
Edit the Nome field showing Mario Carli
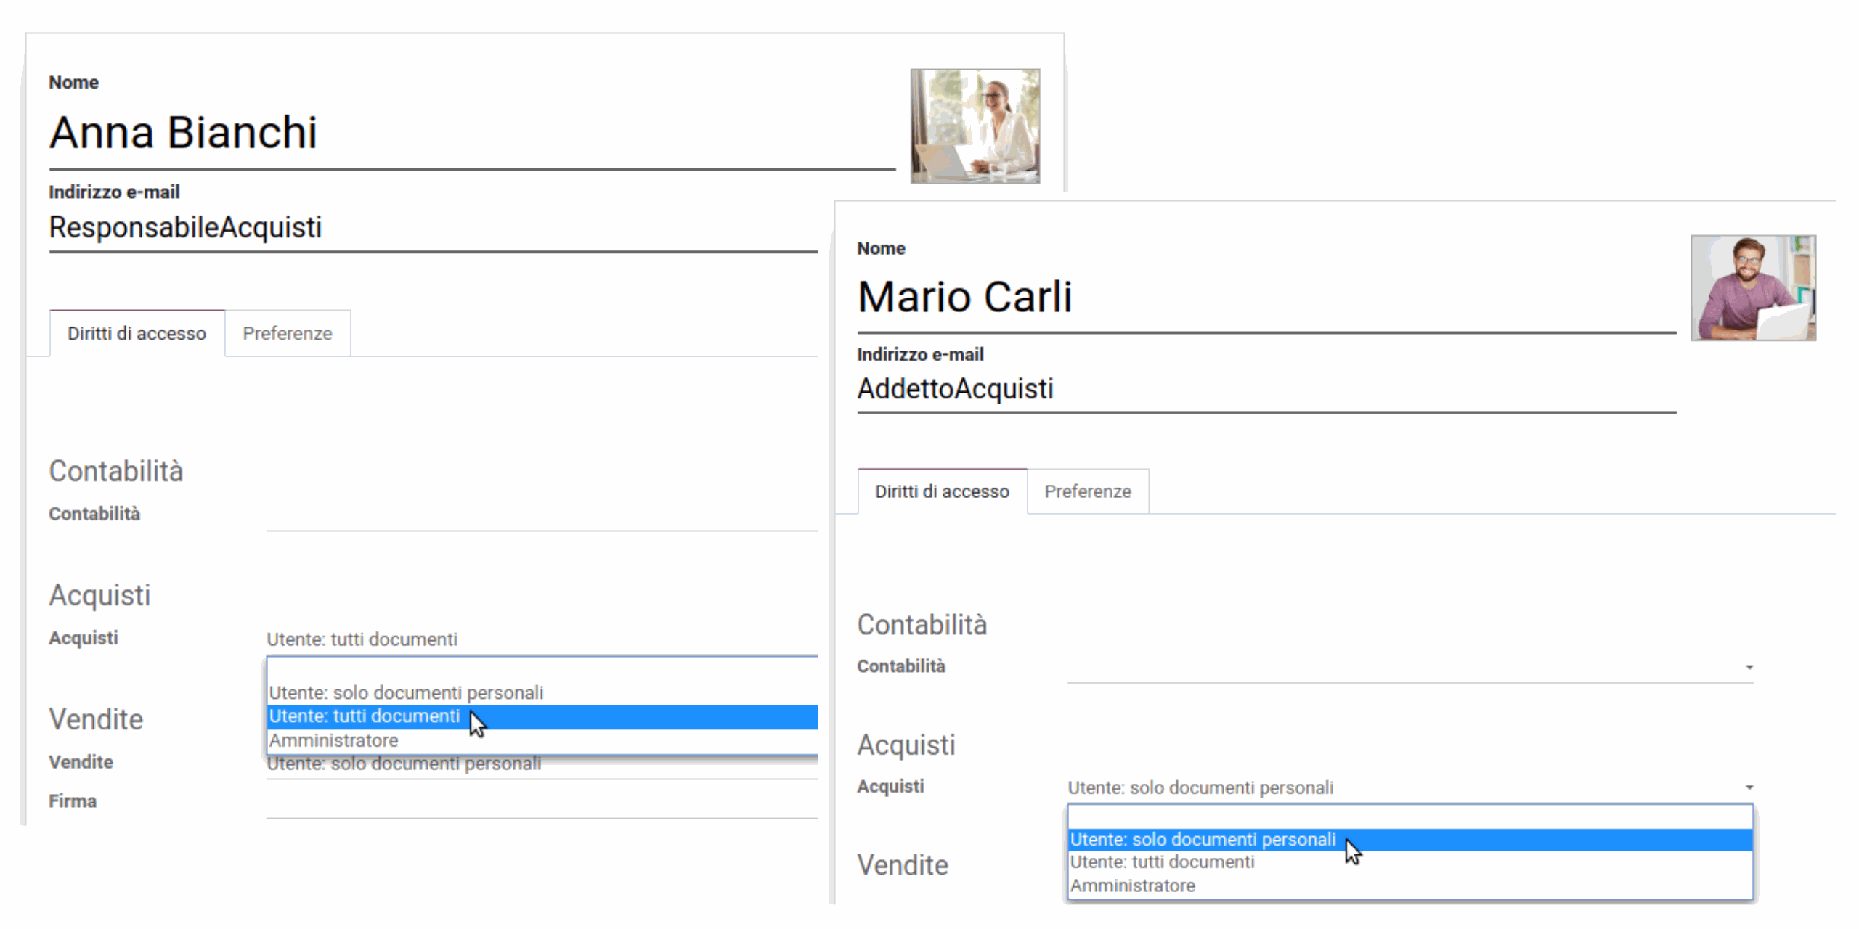tap(966, 296)
